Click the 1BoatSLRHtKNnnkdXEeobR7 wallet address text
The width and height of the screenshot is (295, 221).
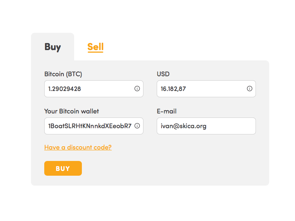pos(90,126)
